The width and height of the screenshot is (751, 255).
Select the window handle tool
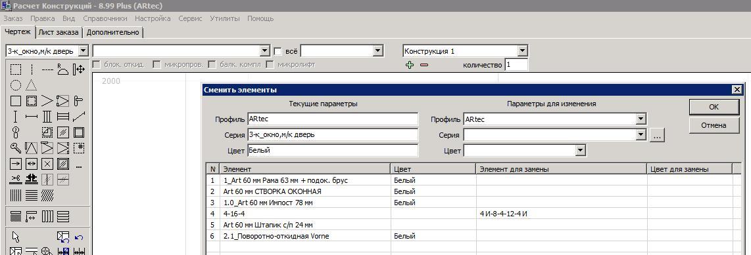point(78,101)
